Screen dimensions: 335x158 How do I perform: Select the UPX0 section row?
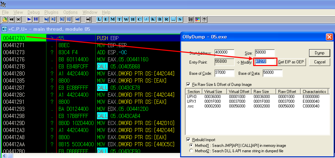click(257, 97)
